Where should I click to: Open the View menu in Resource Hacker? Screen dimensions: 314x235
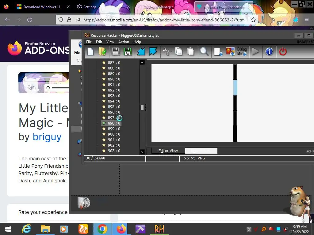(x=110, y=42)
